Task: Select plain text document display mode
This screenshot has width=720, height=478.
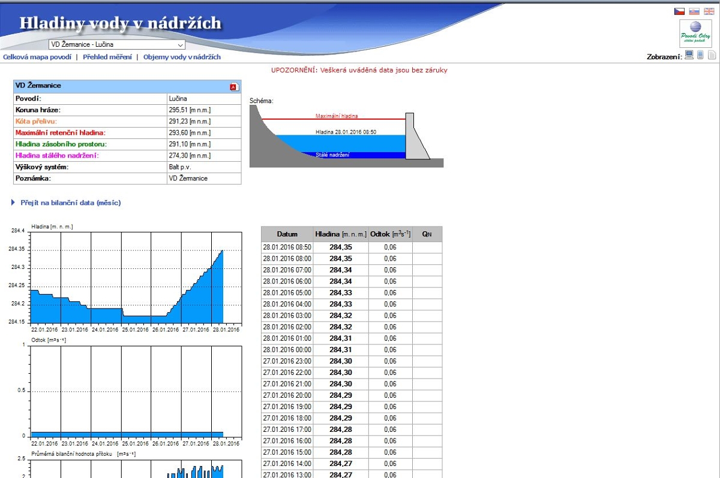Action: click(712, 56)
